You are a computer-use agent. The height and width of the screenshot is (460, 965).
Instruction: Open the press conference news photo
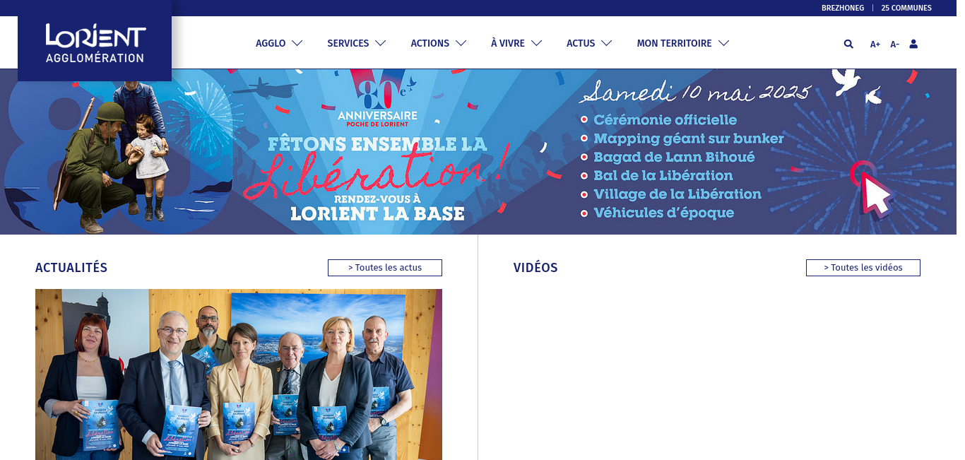pyautogui.click(x=239, y=375)
